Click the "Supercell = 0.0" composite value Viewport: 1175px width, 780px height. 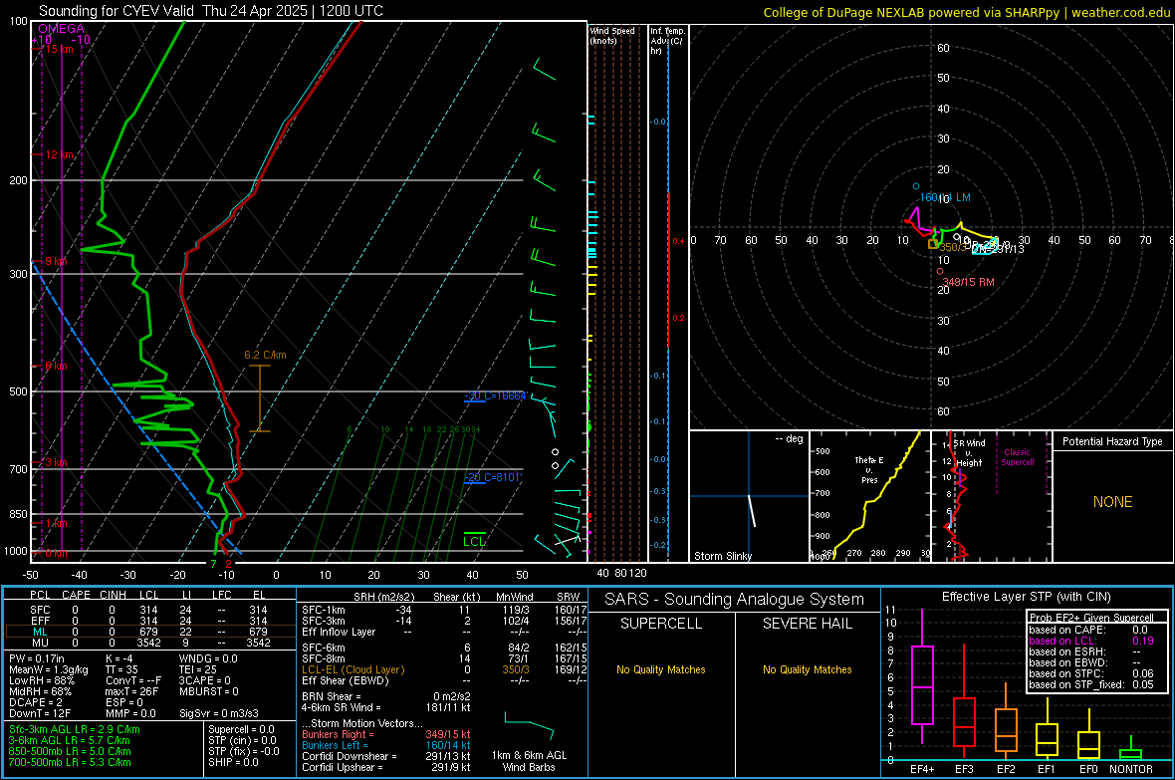click(241, 729)
